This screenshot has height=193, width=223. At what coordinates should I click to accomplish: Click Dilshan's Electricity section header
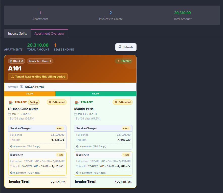coord(37,155)
